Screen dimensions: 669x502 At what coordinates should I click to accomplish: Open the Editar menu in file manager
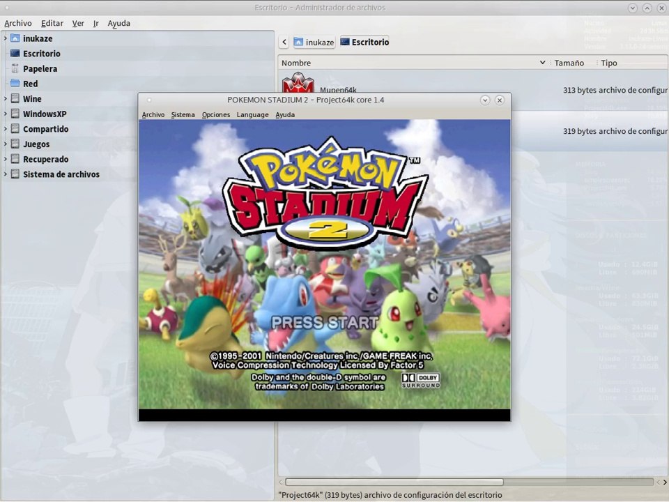(x=52, y=24)
